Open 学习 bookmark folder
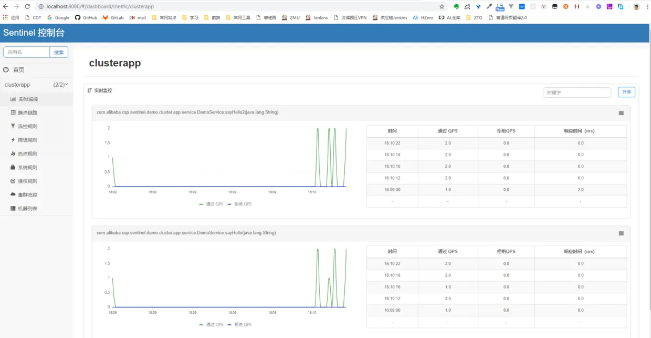The width and height of the screenshot is (651, 338). point(190,17)
